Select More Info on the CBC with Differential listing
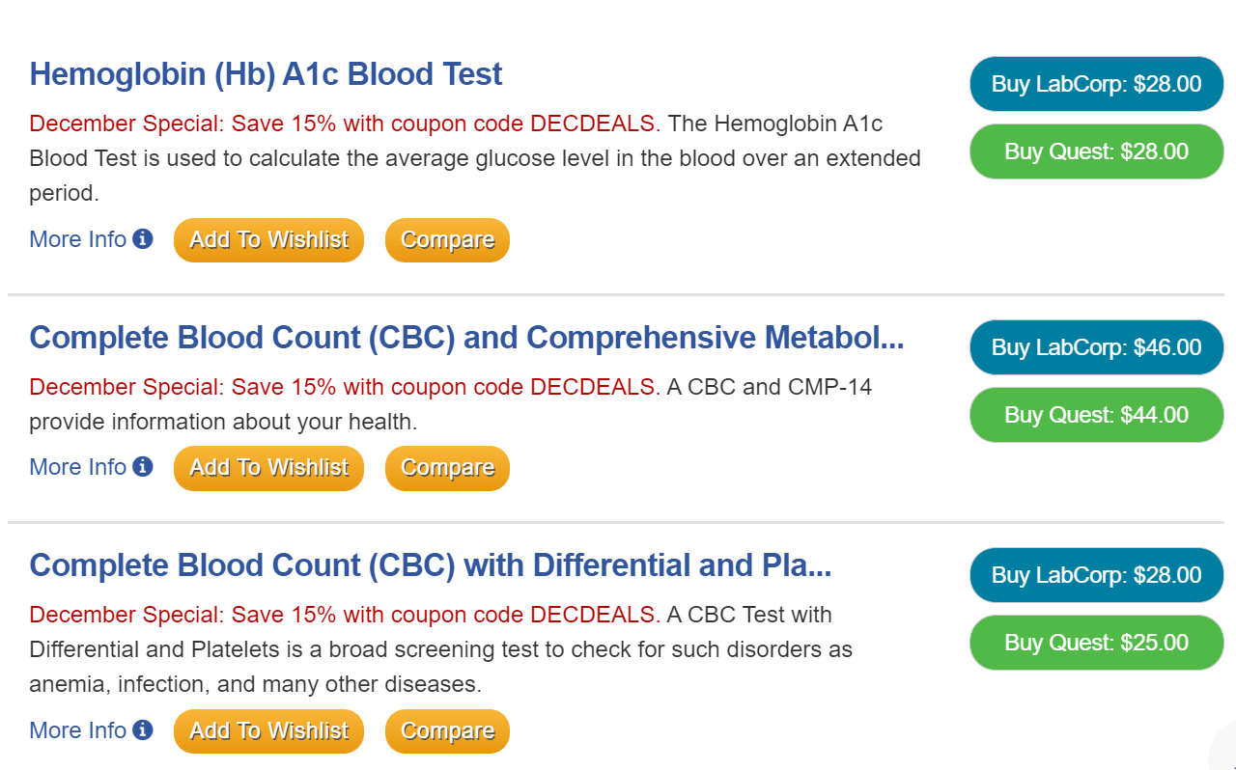This screenshot has height=770, width=1236. click(76, 730)
